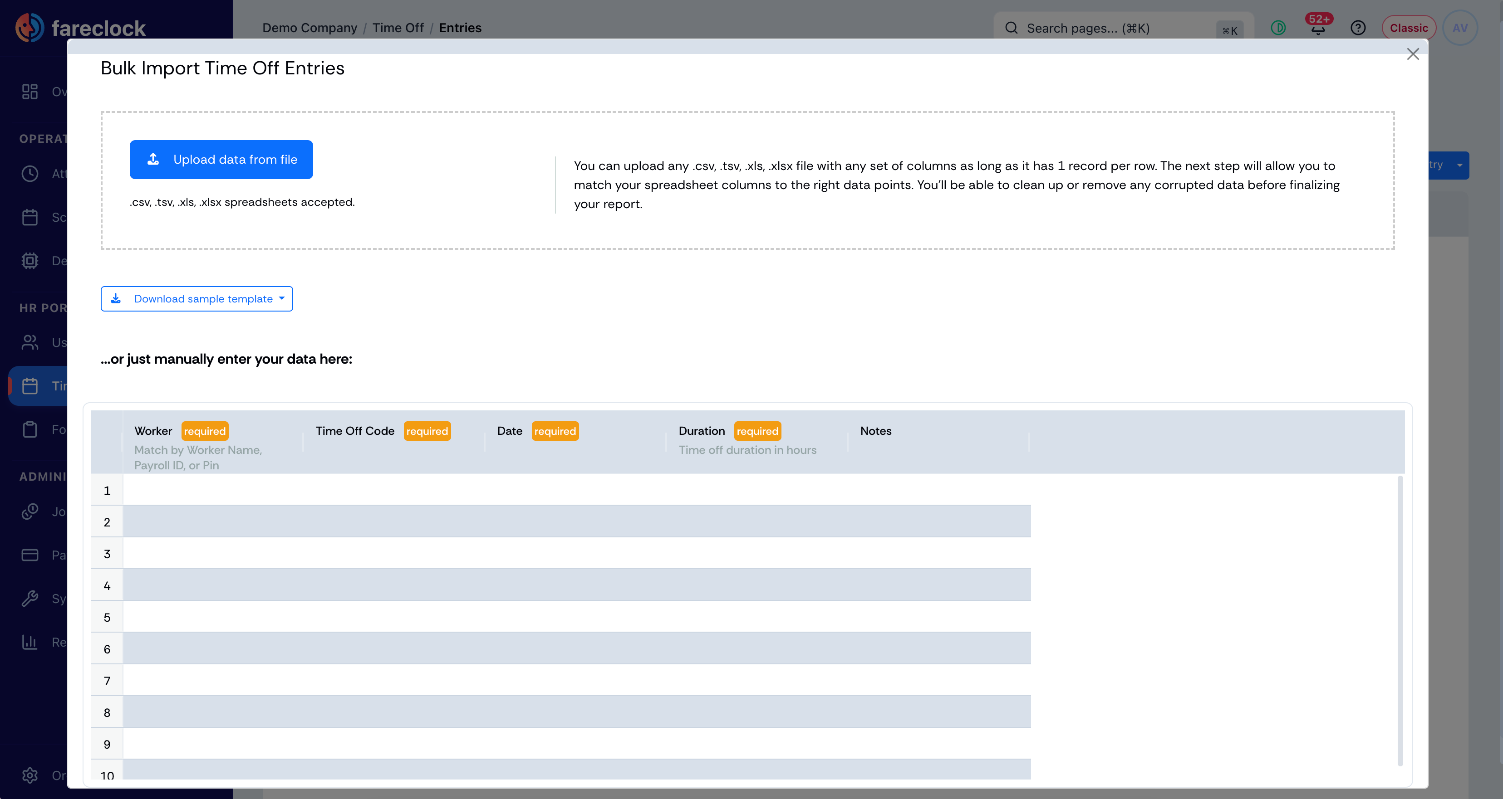Click the green status circle icon
The width and height of the screenshot is (1503, 799).
[1278, 28]
